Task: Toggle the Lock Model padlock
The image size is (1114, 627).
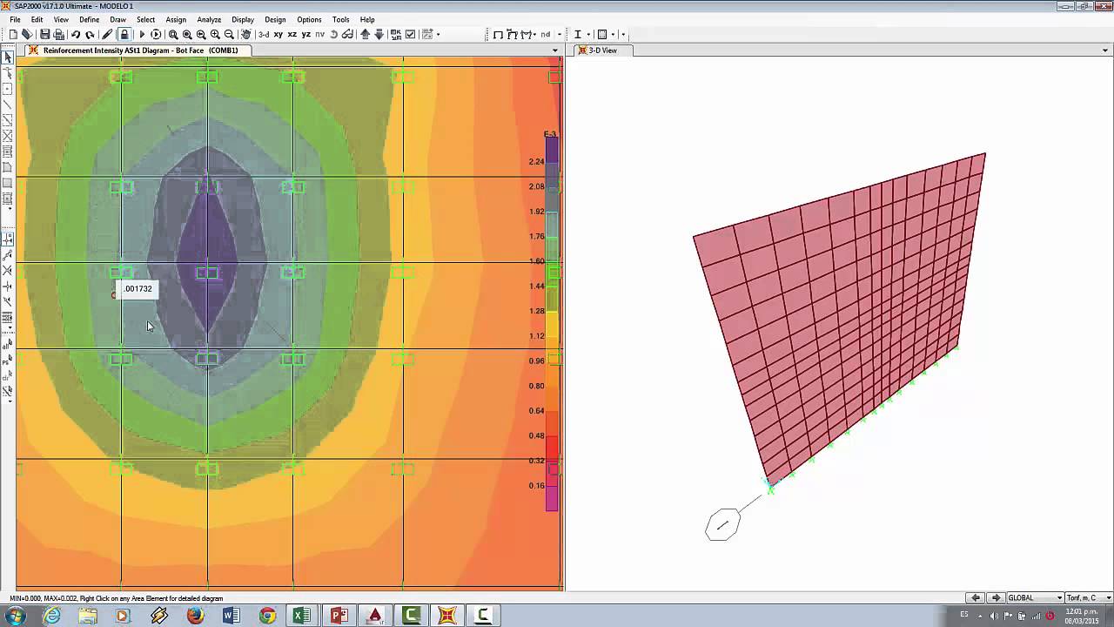Action: coord(124,35)
